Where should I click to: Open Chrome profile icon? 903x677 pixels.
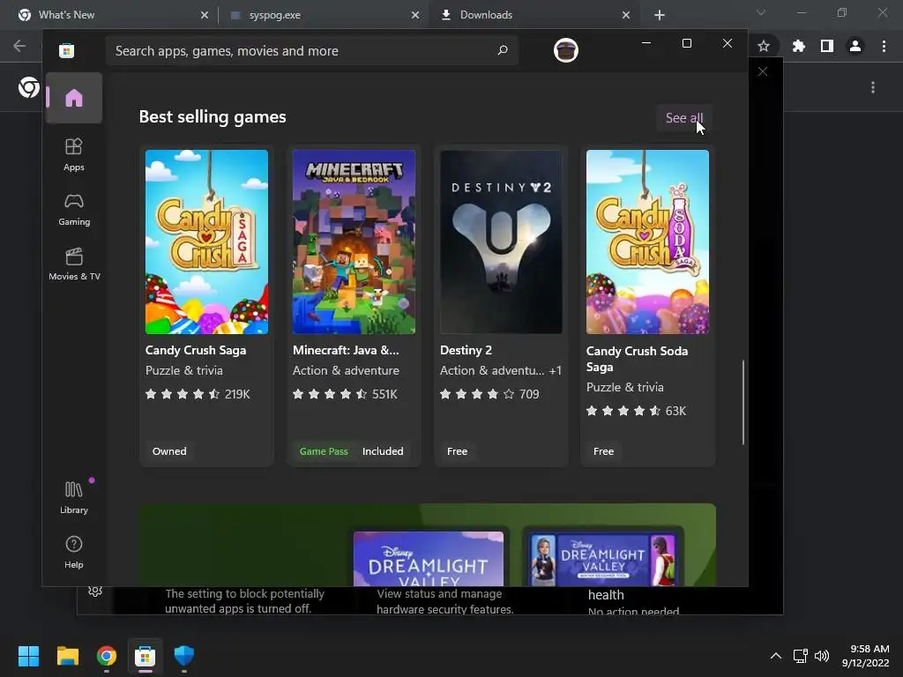tap(855, 46)
